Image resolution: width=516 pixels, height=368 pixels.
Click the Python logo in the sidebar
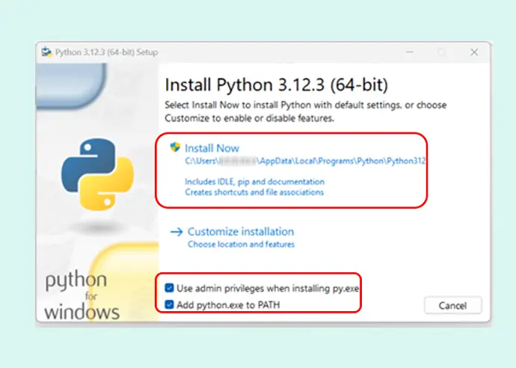(x=97, y=174)
